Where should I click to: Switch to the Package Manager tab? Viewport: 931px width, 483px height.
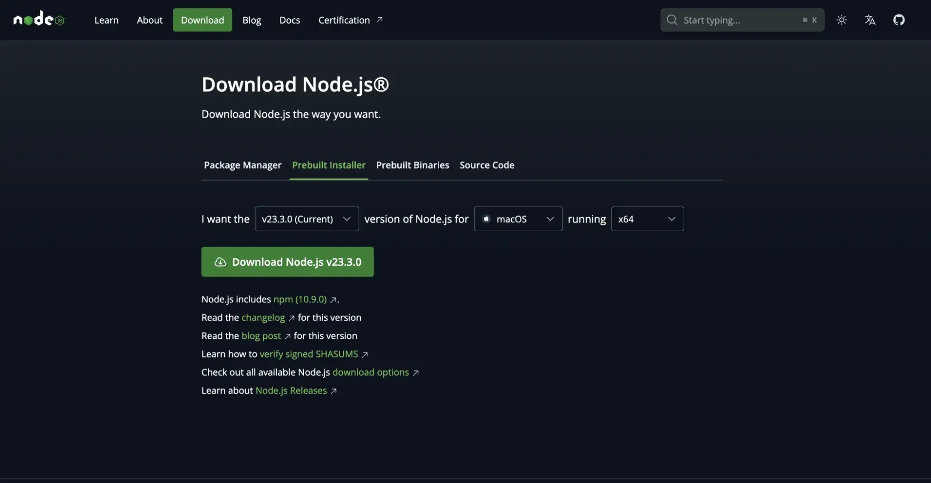243,165
